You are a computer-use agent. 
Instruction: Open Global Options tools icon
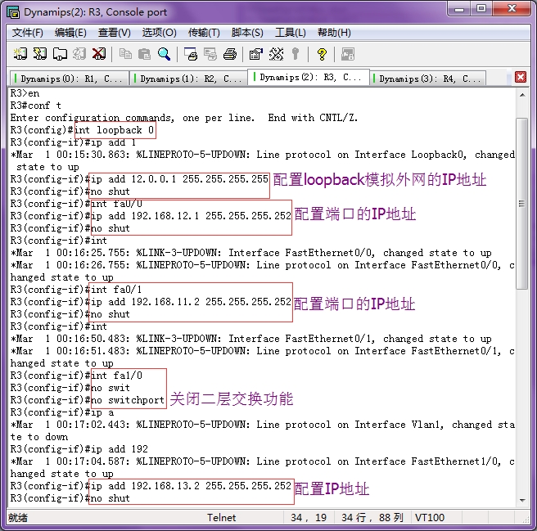276,54
